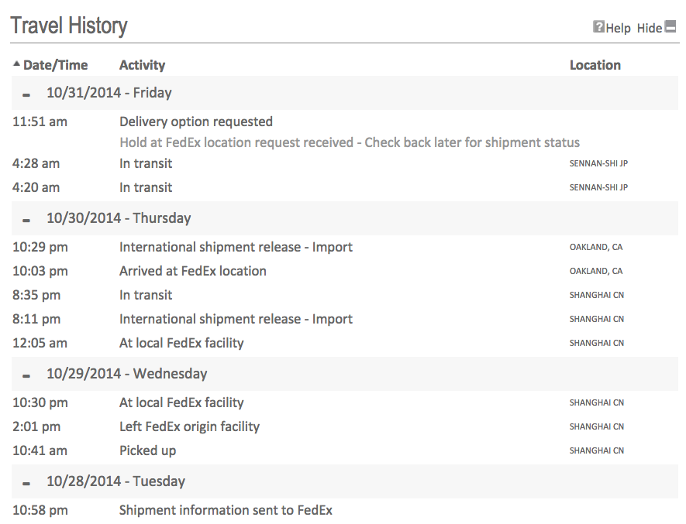Click the Activity column header

[142, 65]
